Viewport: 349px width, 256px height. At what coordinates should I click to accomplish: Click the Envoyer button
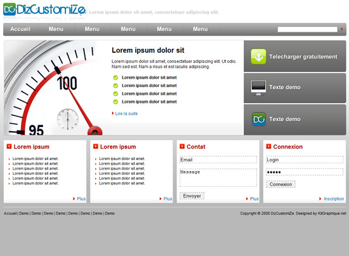[x=192, y=196]
